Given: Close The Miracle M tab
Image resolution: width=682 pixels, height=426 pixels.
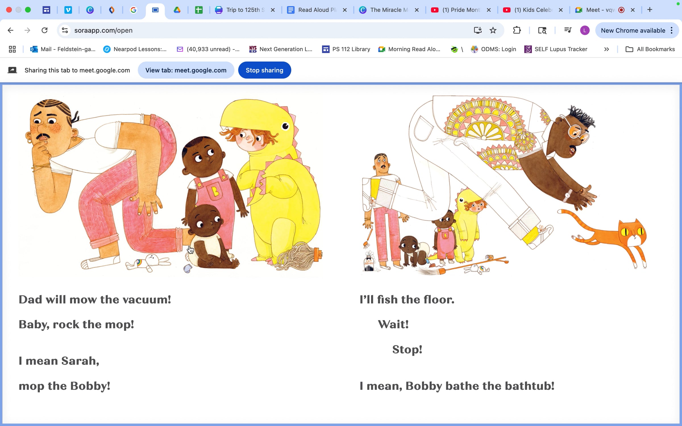Looking at the screenshot, I should point(417,10).
